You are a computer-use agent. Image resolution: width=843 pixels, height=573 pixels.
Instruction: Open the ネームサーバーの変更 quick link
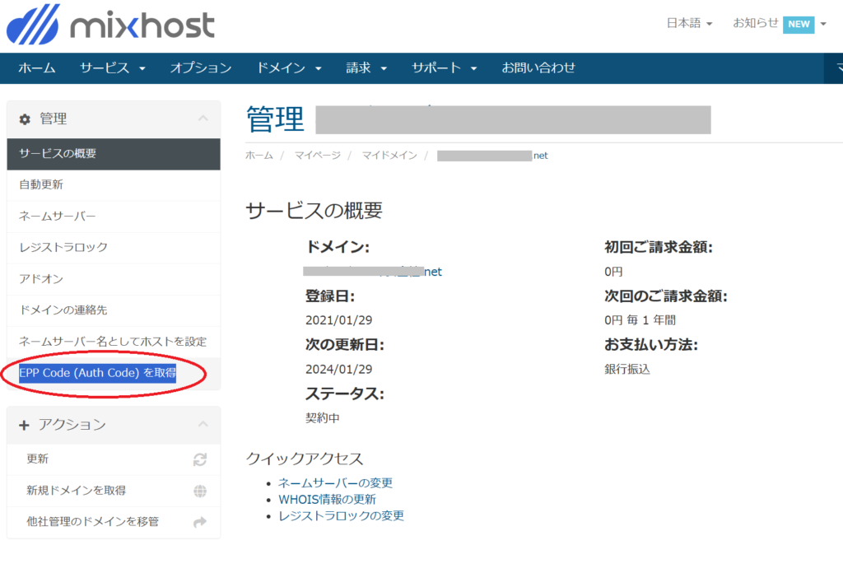[x=335, y=483]
